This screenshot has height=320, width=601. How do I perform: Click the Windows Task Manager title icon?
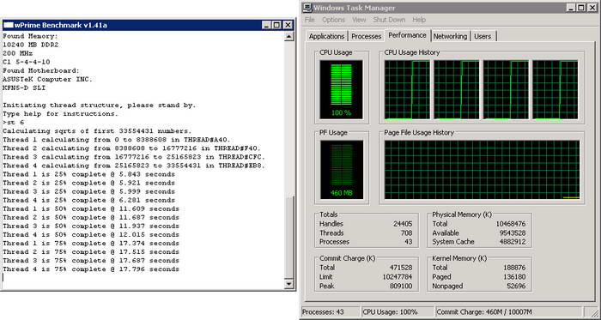(307, 8)
